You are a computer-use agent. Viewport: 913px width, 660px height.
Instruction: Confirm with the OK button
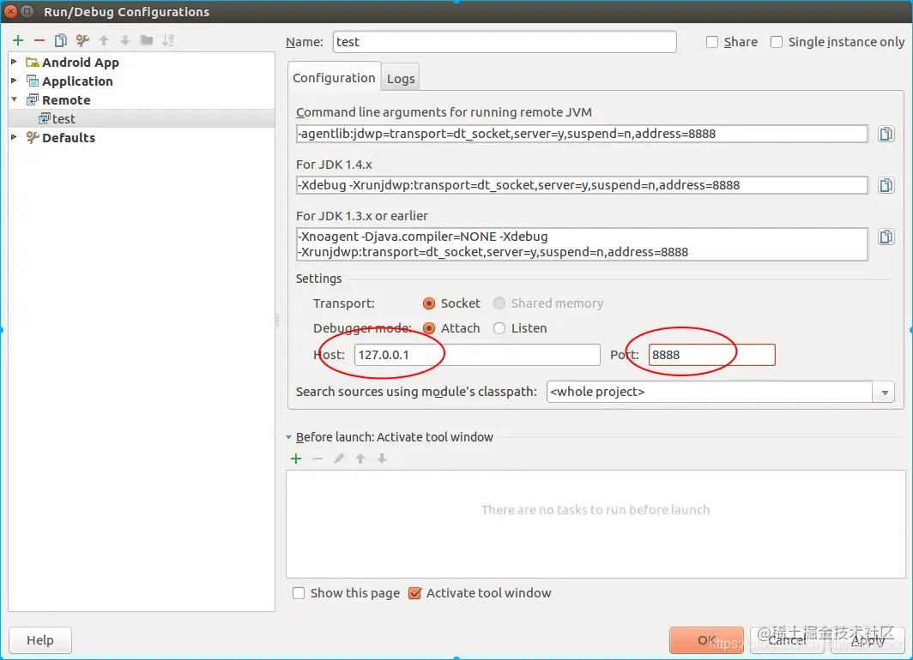706,640
